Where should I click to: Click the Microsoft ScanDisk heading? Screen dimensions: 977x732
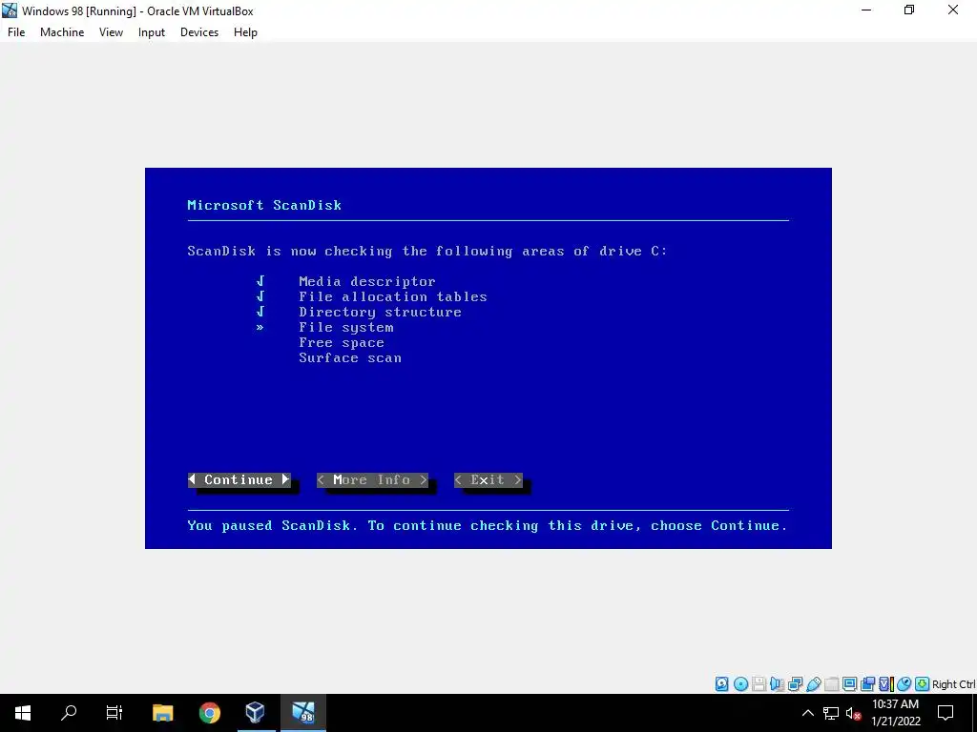pos(264,206)
